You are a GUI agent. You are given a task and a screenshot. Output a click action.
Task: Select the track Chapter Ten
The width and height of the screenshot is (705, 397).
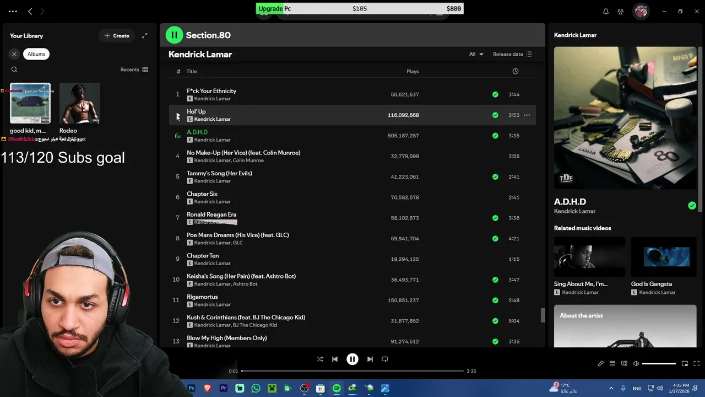(352, 259)
